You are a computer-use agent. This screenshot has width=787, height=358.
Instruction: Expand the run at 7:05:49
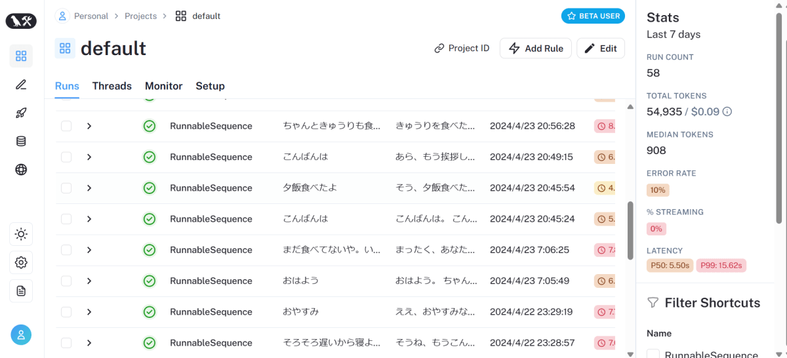[89, 281]
